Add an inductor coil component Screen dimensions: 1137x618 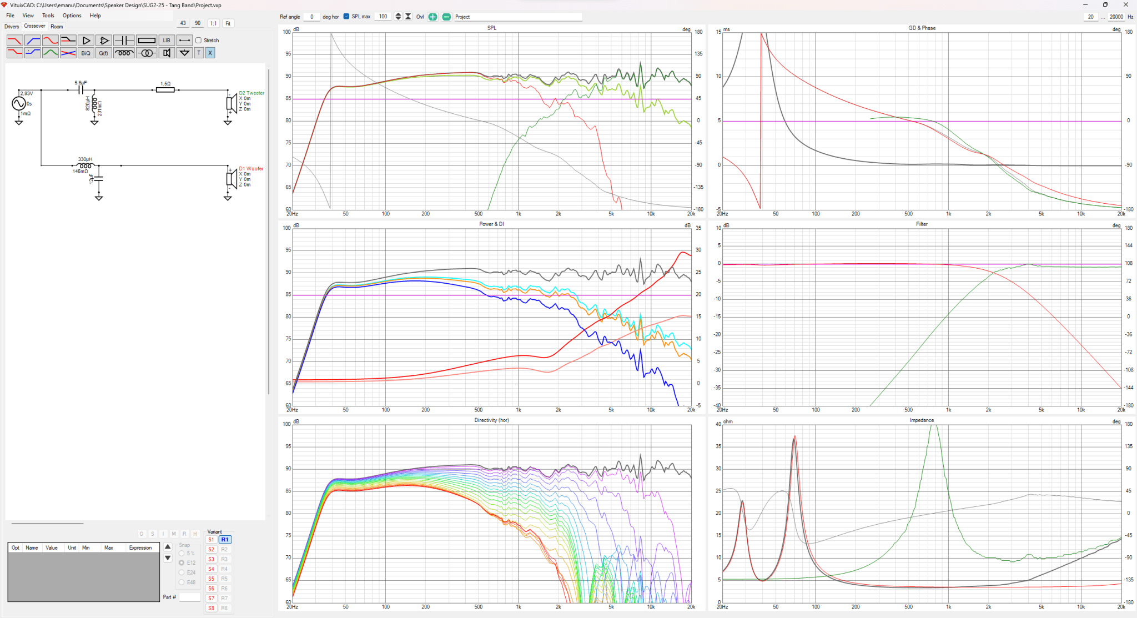coord(124,53)
